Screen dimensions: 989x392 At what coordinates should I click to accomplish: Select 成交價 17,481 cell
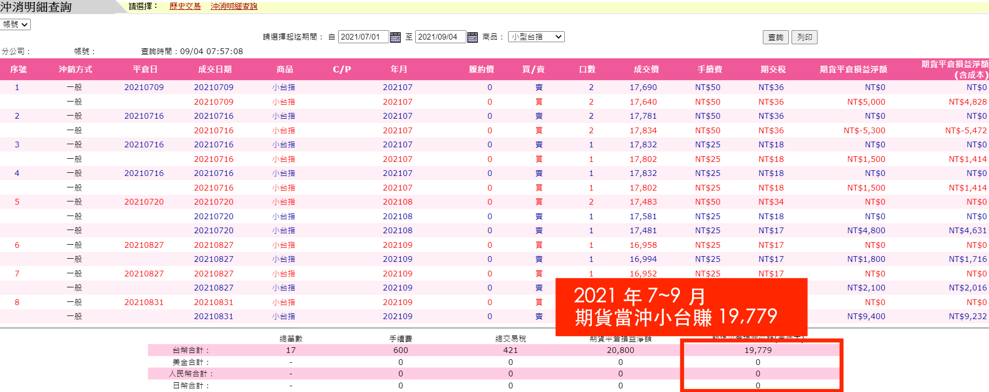point(643,231)
